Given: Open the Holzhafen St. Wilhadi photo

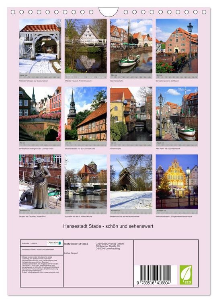Looking at the screenshot, I should [x=86, y=182].
